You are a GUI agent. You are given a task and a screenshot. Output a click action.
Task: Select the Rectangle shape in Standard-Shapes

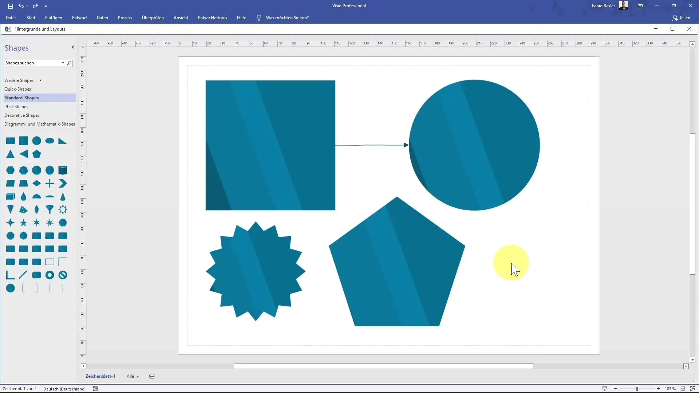(x=10, y=141)
